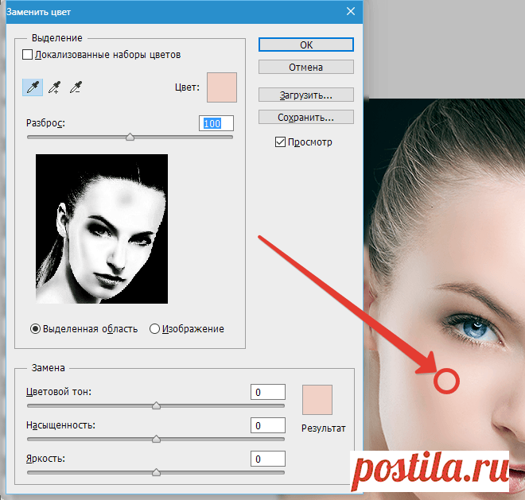The image size is (525, 500).
Task: Click the black-and-white selection preview thumbnail
Action: 102,228
